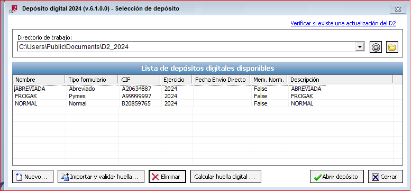412x192 pixels.
Task: Click the Ejercicio column header
Action: tap(176, 80)
